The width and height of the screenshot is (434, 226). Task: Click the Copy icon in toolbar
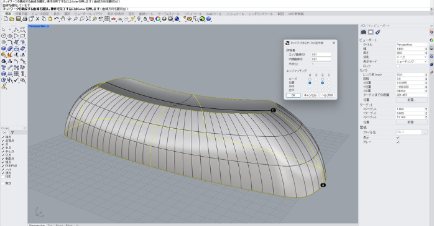point(44,19)
